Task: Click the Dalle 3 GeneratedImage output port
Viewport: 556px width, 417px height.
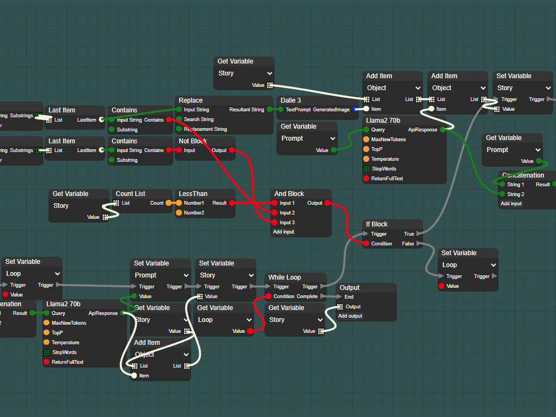Action: coord(355,110)
